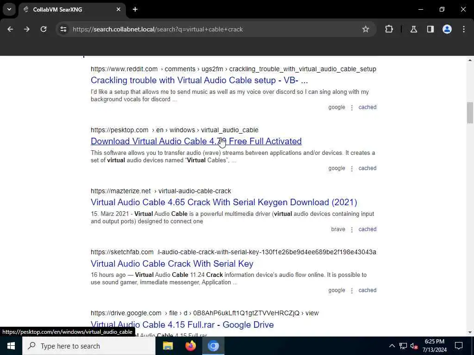Open cached link for the mazterize result

pos(367,229)
